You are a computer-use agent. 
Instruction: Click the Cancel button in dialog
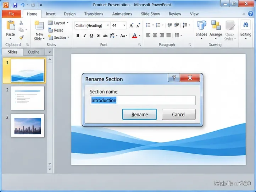pyautogui.click(x=179, y=114)
